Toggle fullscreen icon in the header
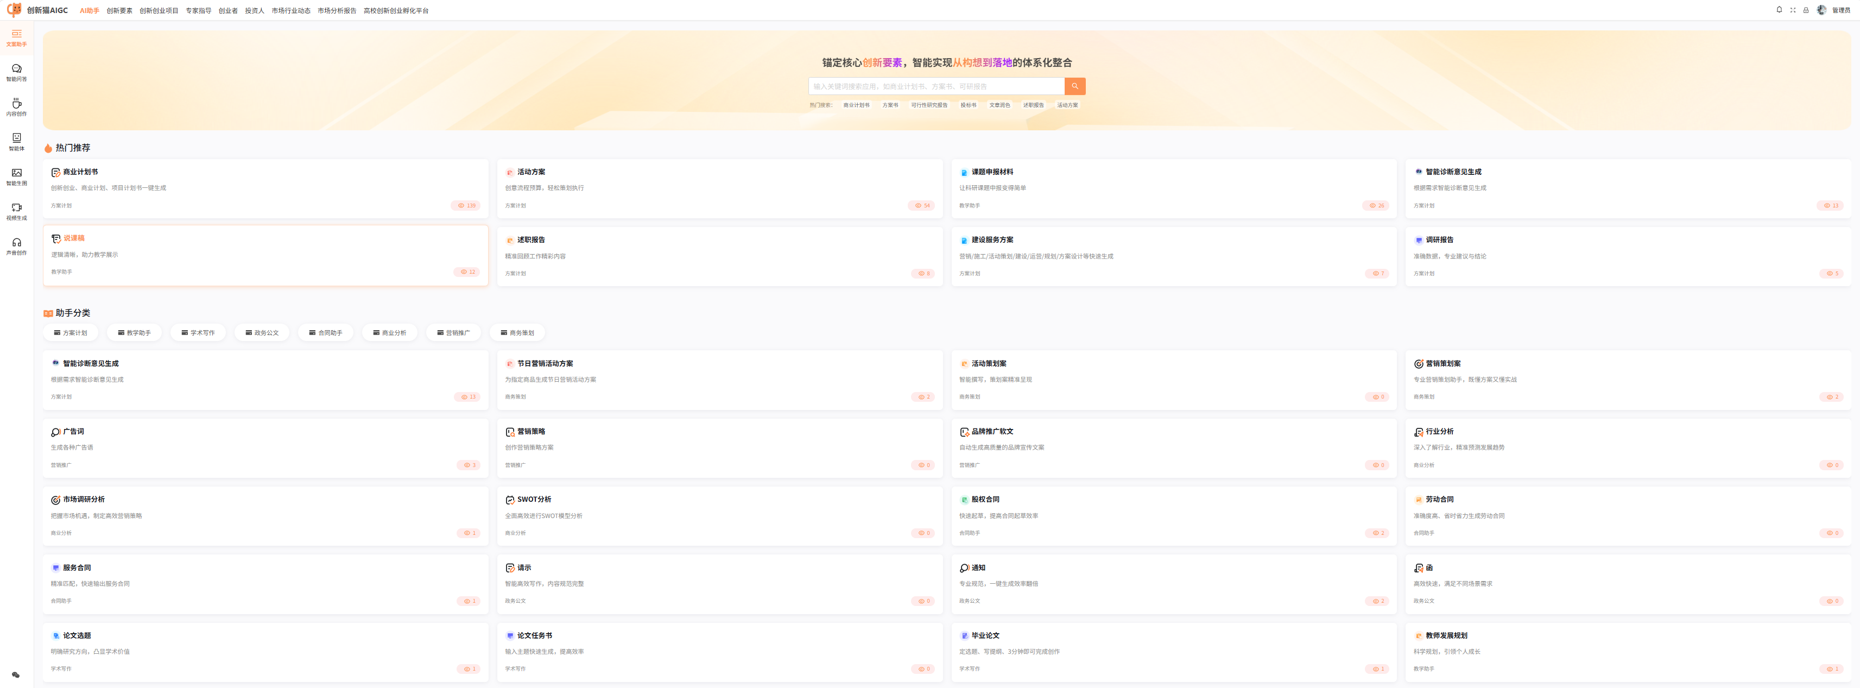The height and width of the screenshot is (688, 1860). [1793, 10]
